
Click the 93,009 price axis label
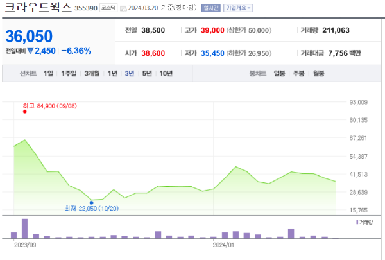[x=359, y=102]
